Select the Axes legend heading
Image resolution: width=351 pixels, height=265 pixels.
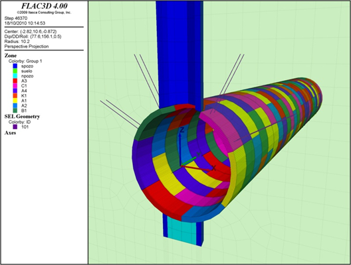pos(10,132)
